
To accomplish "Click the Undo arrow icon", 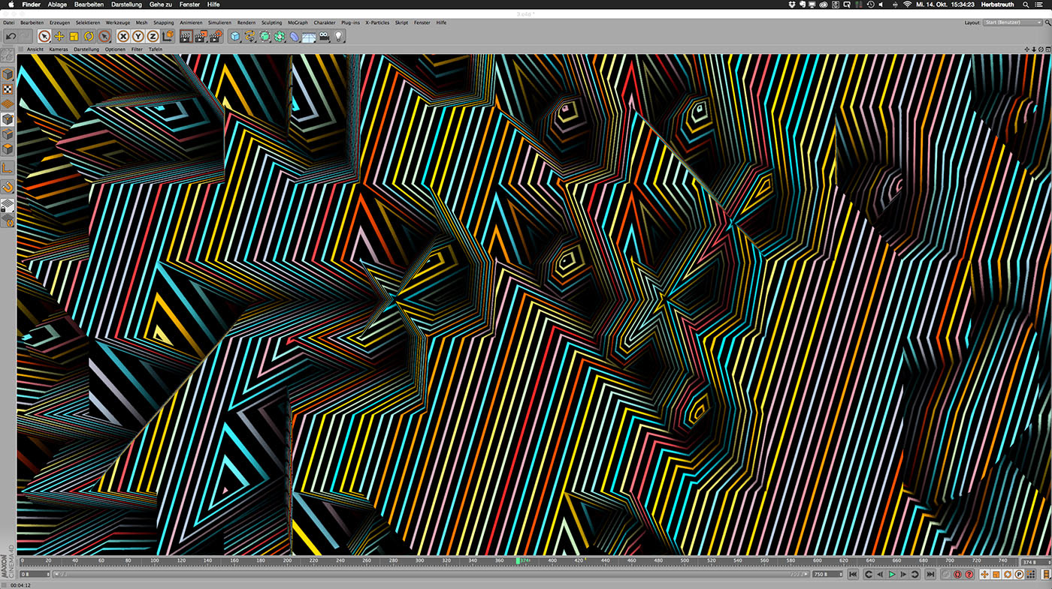I will pos(11,36).
